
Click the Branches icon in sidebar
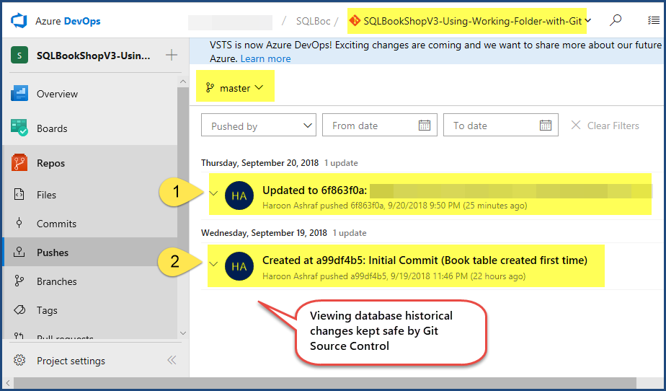tap(19, 281)
